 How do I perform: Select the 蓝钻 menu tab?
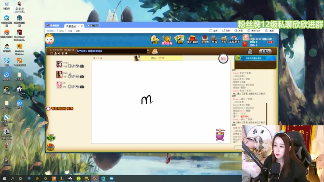(78, 31)
